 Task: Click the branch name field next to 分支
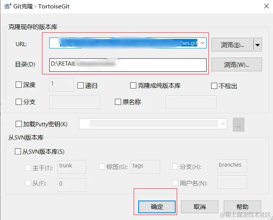coord(75,102)
